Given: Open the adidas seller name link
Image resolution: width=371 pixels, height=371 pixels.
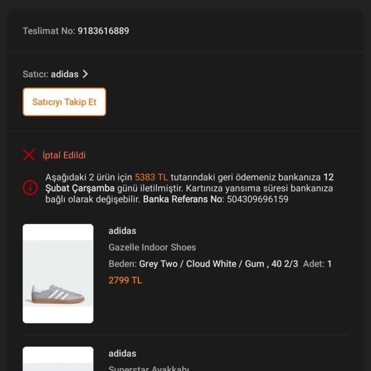Looking at the screenshot, I should 65,74.
